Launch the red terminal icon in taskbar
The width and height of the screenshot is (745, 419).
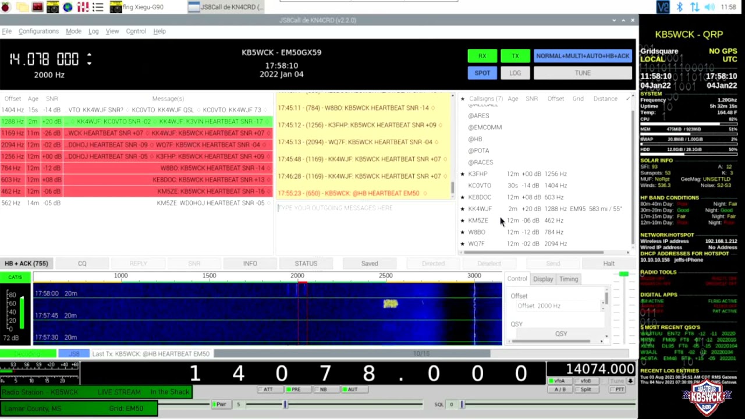[37, 7]
